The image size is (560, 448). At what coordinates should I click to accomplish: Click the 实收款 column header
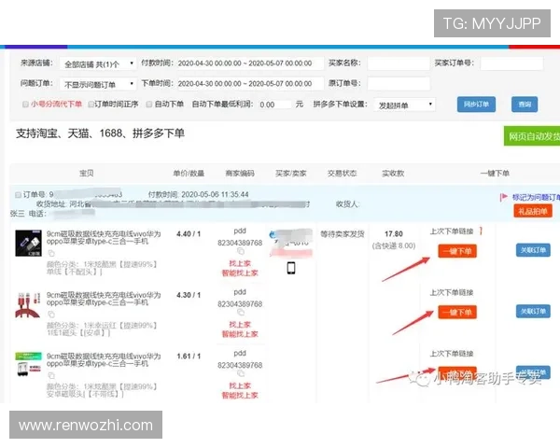[x=393, y=174]
